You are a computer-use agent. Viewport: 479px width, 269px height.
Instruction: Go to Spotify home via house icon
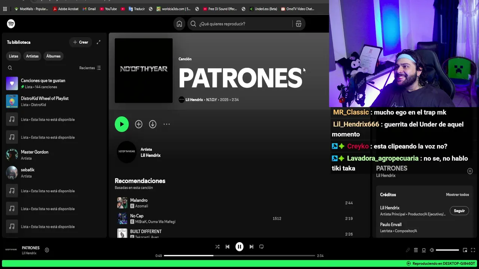[x=179, y=24]
